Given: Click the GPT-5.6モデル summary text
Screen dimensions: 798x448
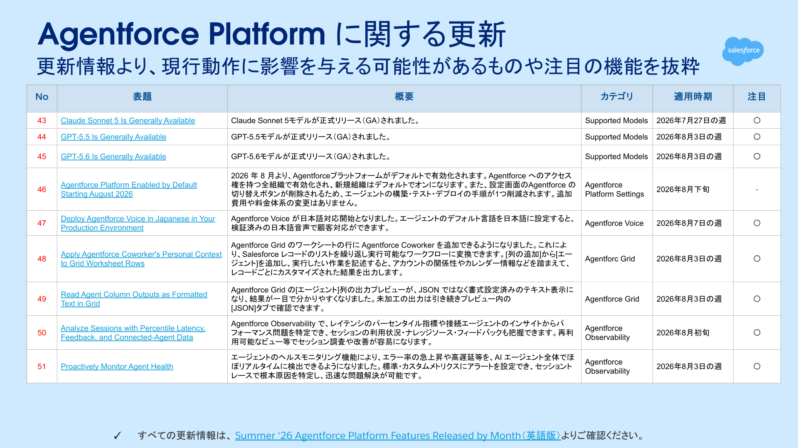Looking at the screenshot, I should [x=312, y=156].
